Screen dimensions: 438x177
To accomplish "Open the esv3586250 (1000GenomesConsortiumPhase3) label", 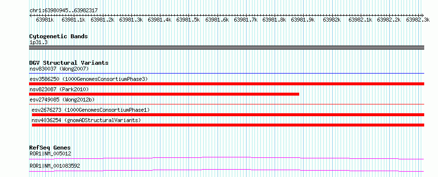I will (x=89, y=79).
